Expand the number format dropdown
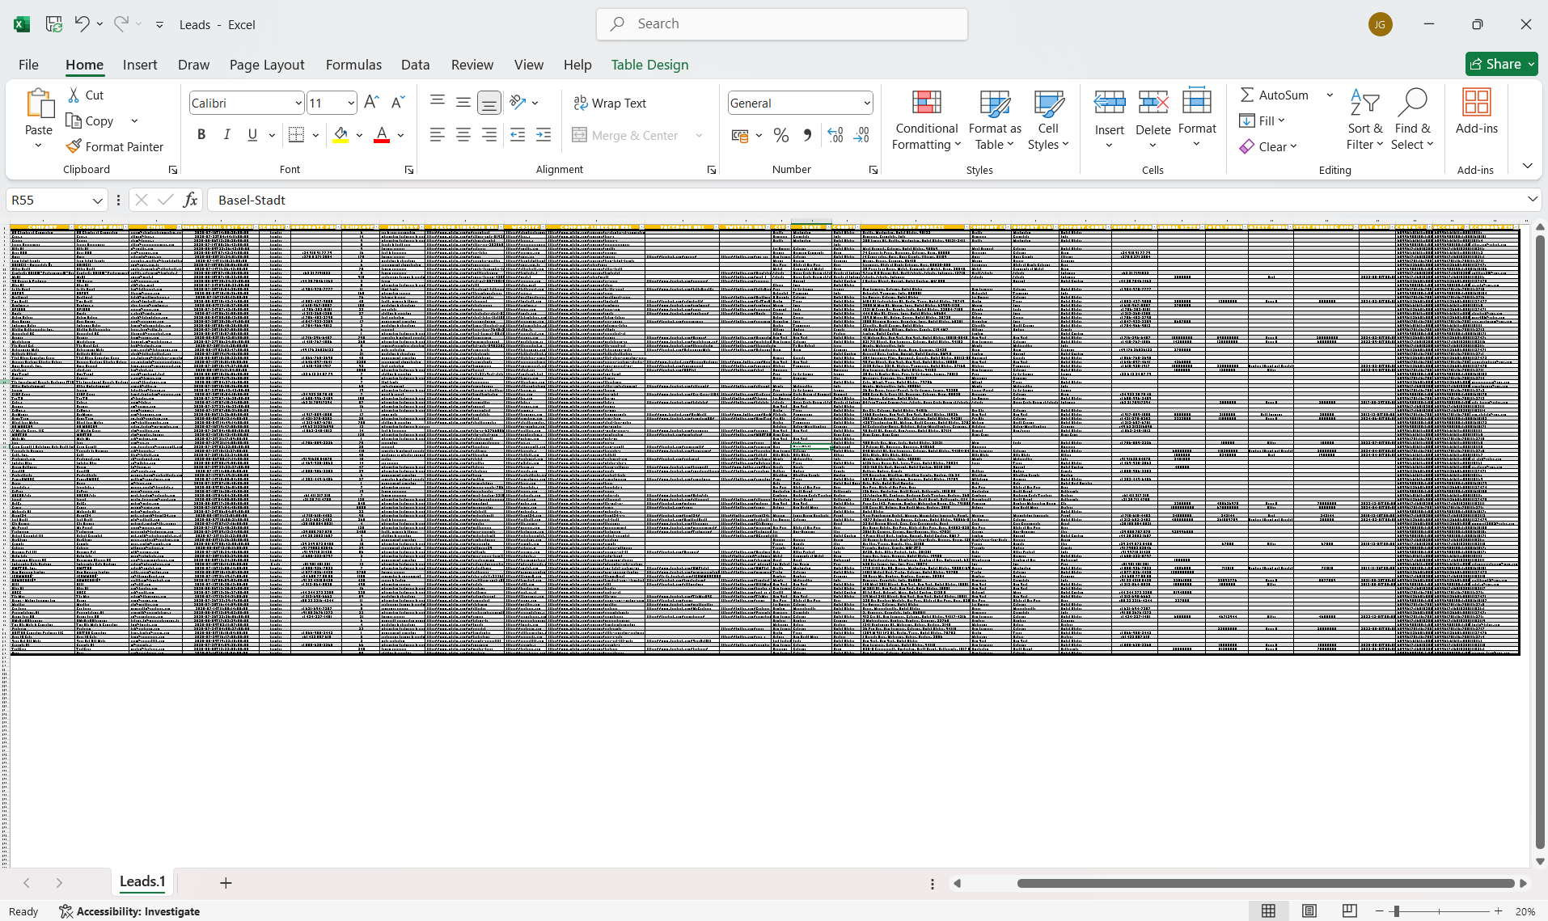 (x=867, y=103)
